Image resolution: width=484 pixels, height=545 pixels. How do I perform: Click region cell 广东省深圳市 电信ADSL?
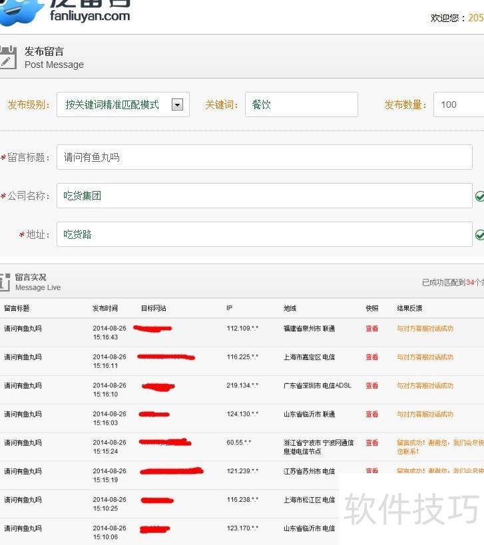coord(318,385)
